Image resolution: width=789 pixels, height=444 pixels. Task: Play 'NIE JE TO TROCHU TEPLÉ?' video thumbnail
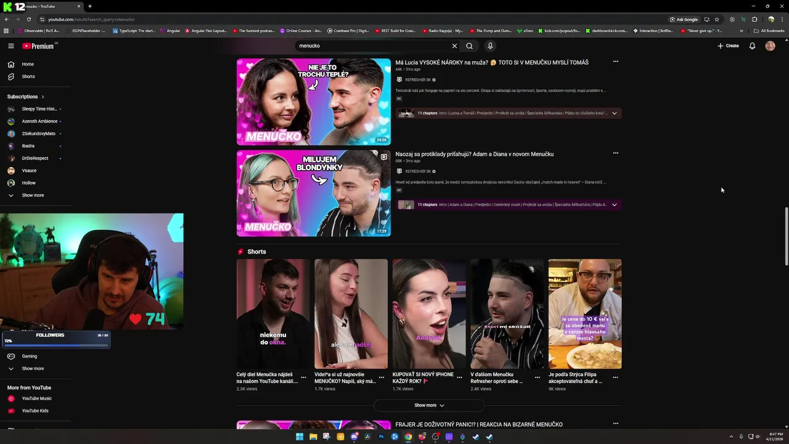point(314,102)
